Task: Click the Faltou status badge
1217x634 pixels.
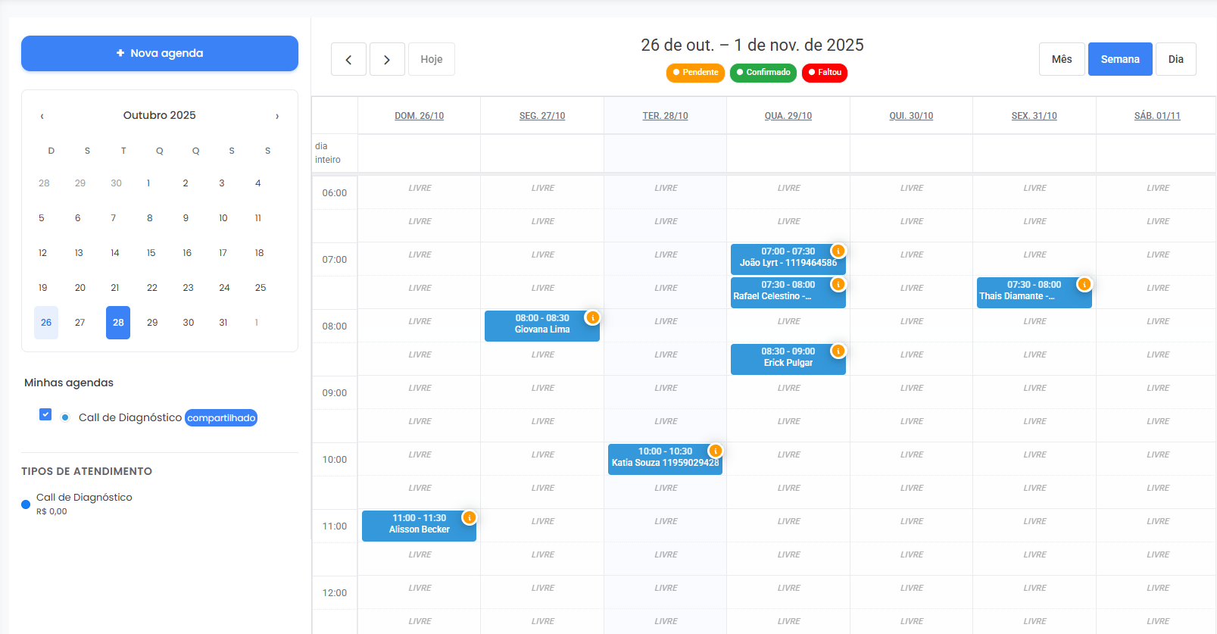Action: tap(825, 73)
